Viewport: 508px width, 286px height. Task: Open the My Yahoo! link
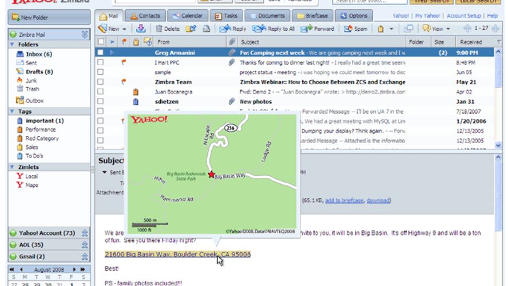pyautogui.click(x=427, y=15)
